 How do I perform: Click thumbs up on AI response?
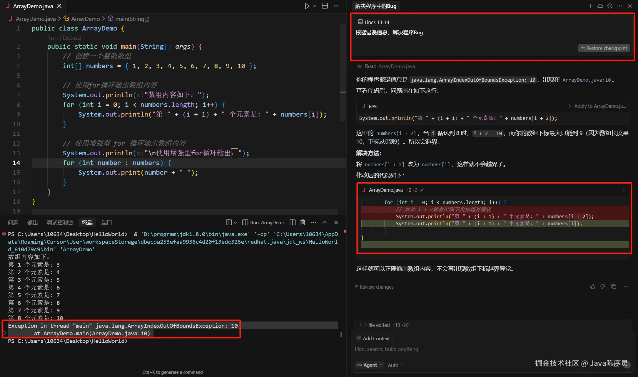tap(592, 287)
